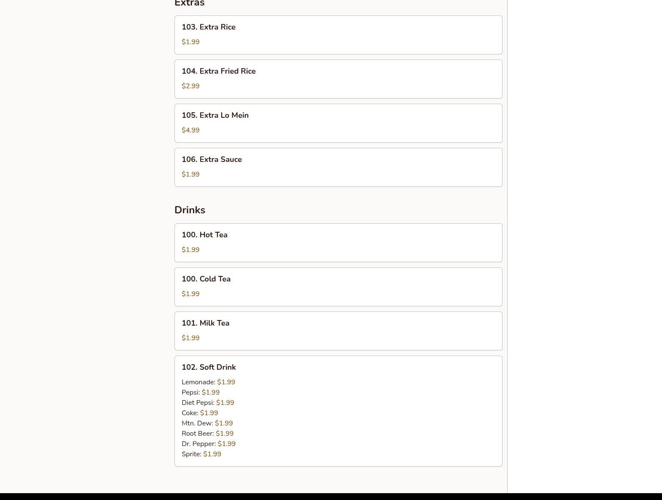
Task: Choose the Pepsi price line
Action: (201, 392)
